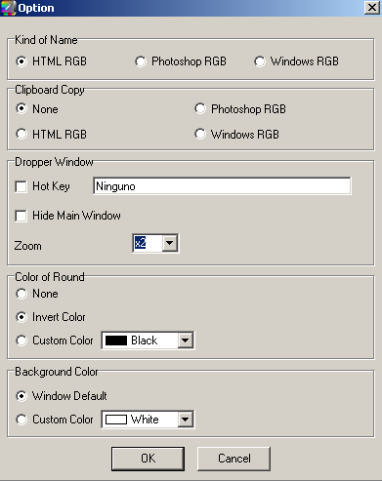
Task: Click the black color swatch preview
Action: click(x=116, y=341)
